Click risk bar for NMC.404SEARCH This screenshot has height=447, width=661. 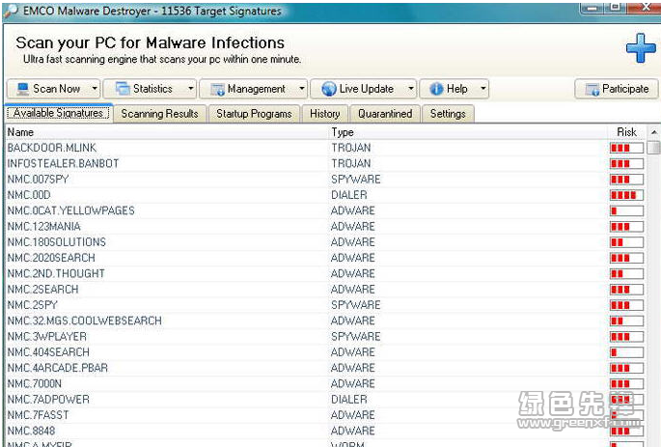(x=626, y=352)
